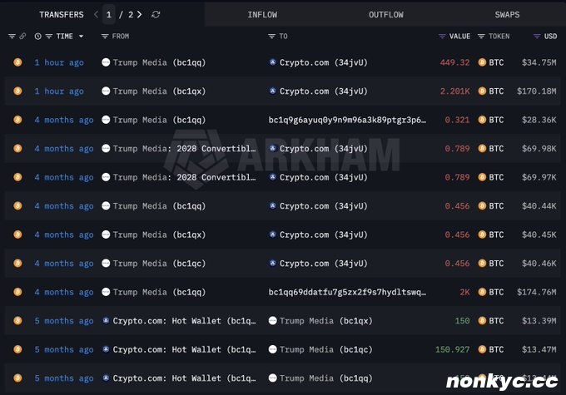Open '1 hour ago' link in $170.18M row
566x395 pixels.
(x=59, y=91)
